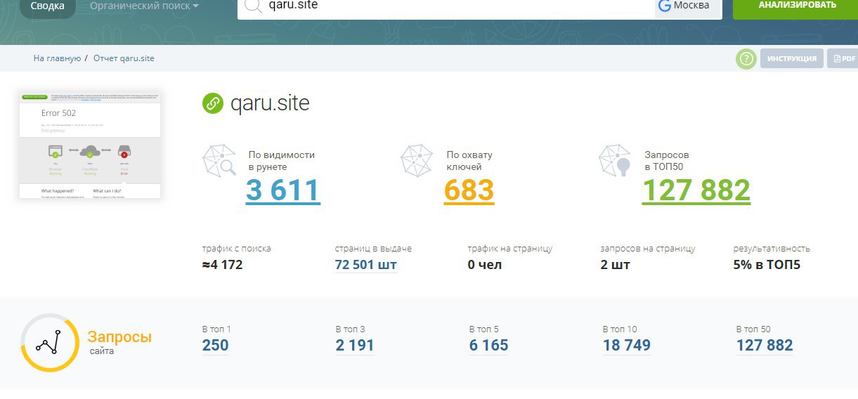This screenshot has width=858, height=399.
Task: Click the результативность label
Action: pyautogui.click(x=772, y=249)
